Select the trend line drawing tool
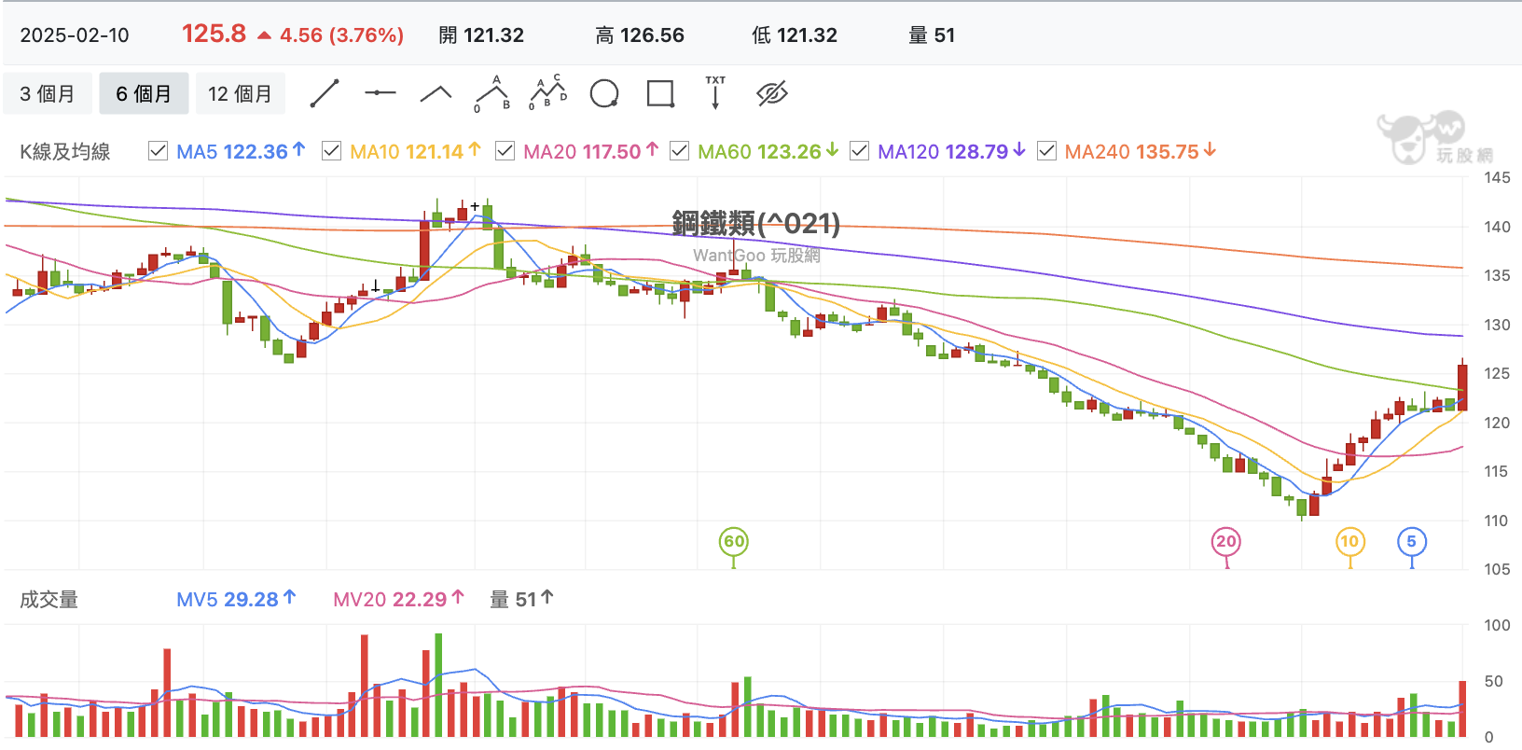 pyautogui.click(x=325, y=93)
